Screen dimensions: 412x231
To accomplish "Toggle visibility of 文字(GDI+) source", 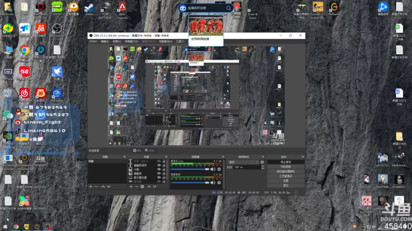I will (x=159, y=161).
